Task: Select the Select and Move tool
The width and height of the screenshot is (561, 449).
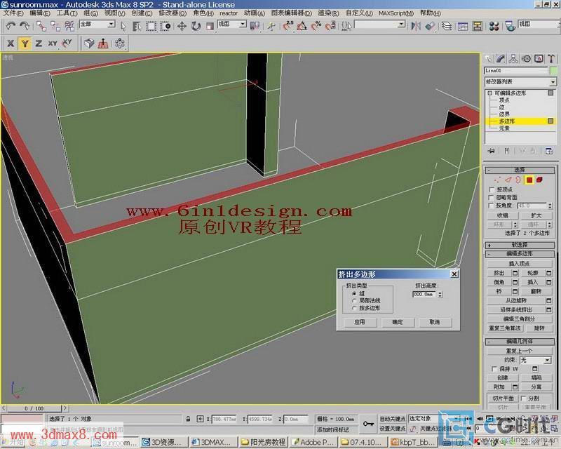Action: [182, 26]
